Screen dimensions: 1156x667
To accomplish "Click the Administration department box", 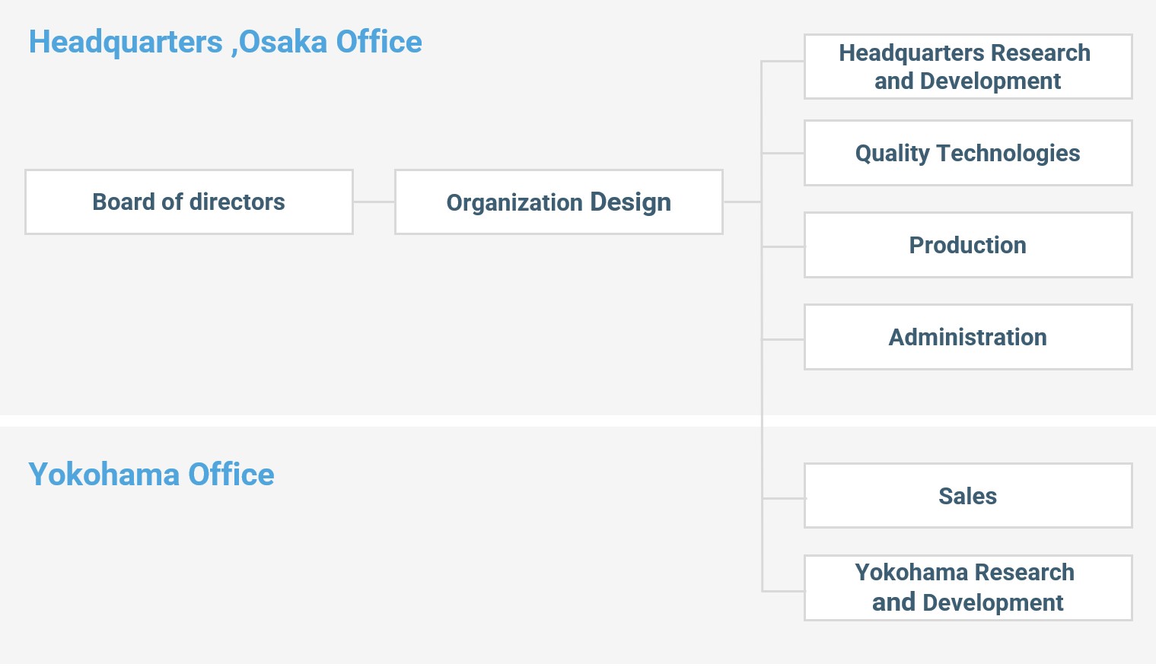I will tap(967, 337).
